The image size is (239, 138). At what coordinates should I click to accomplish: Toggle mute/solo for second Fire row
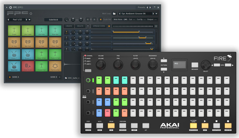88,91
